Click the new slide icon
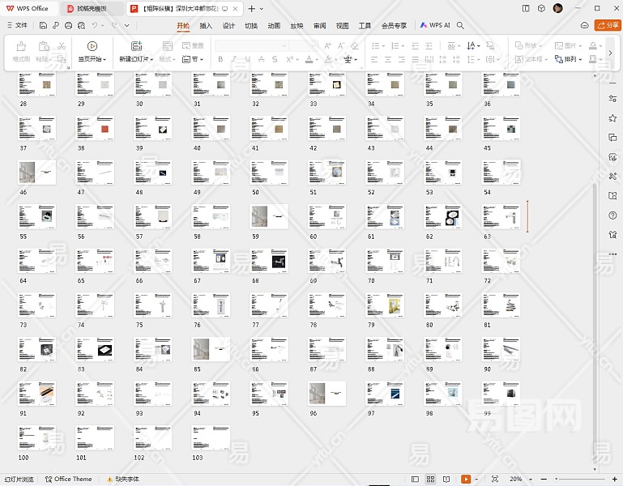The image size is (623, 486). [135, 47]
